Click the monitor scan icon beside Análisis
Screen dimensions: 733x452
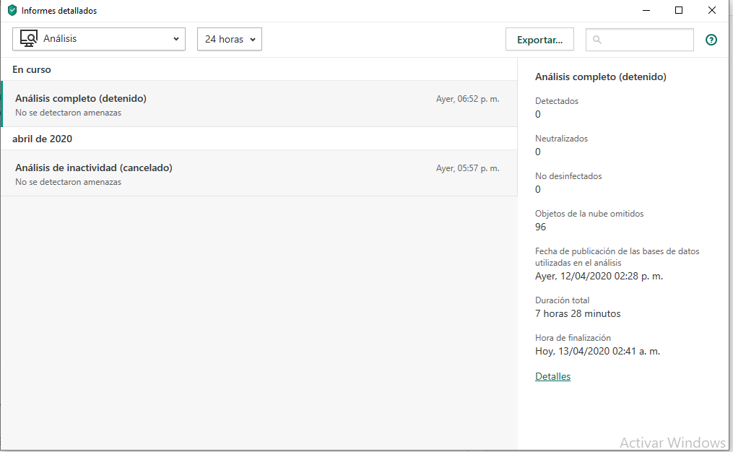tap(29, 39)
